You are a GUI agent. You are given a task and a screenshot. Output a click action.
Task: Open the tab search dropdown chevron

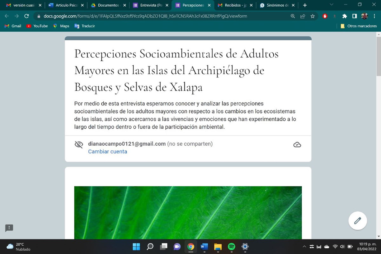pos(331,5)
